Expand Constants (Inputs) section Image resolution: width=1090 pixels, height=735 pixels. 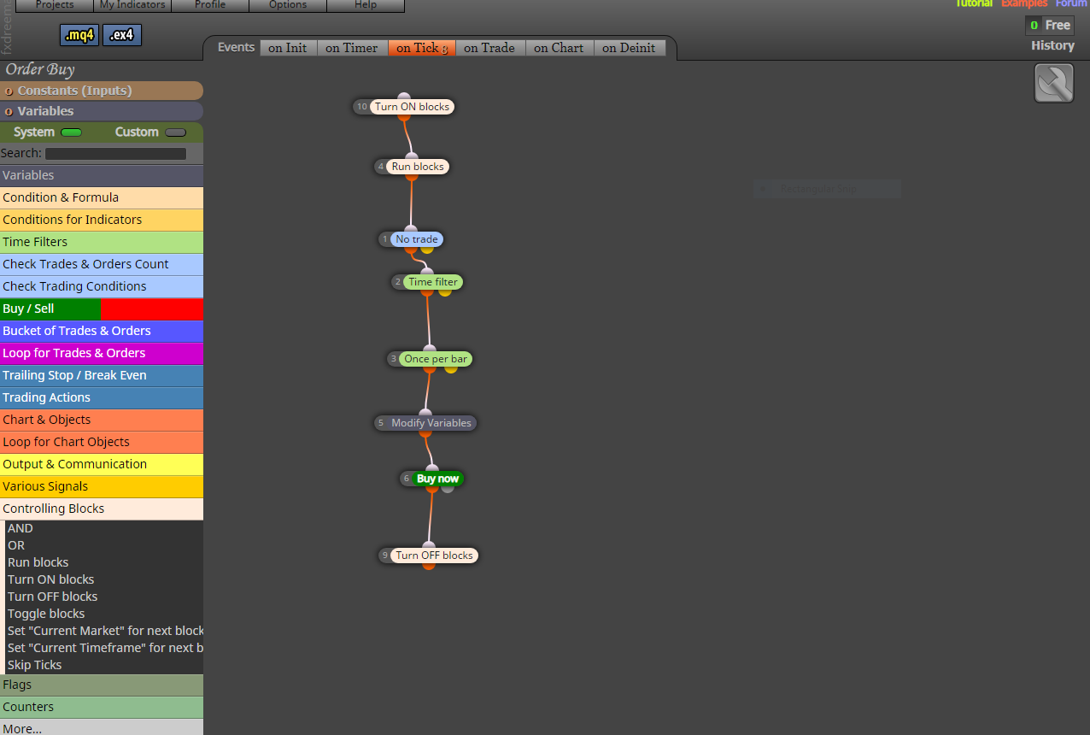(102, 91)
